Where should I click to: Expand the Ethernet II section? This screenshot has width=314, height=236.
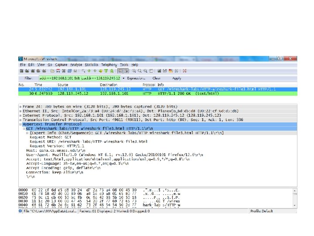tap(20, 111)
